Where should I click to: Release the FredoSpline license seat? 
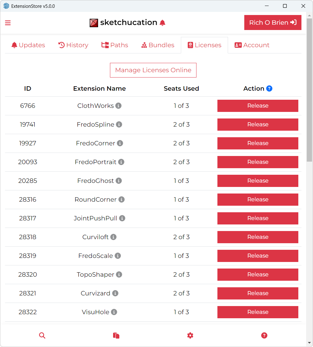pos(258,125)
